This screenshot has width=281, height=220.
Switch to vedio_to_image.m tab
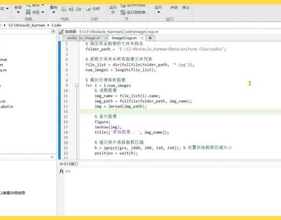pyautogui.click(x=83, y=38)
